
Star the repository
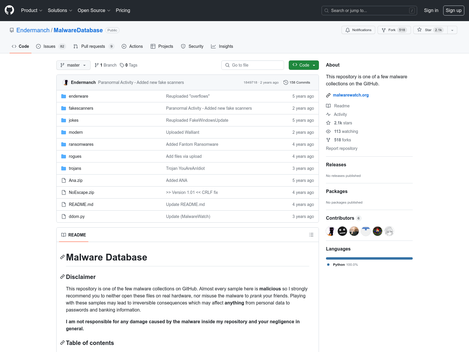[430, 30]
